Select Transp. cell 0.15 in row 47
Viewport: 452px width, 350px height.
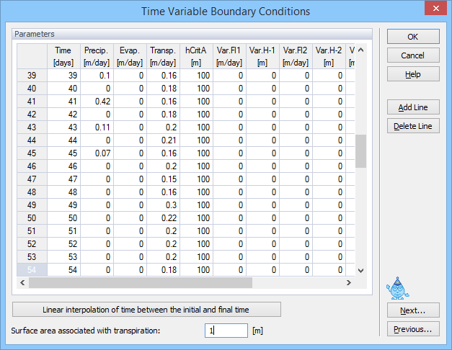(x=163, y=179)
